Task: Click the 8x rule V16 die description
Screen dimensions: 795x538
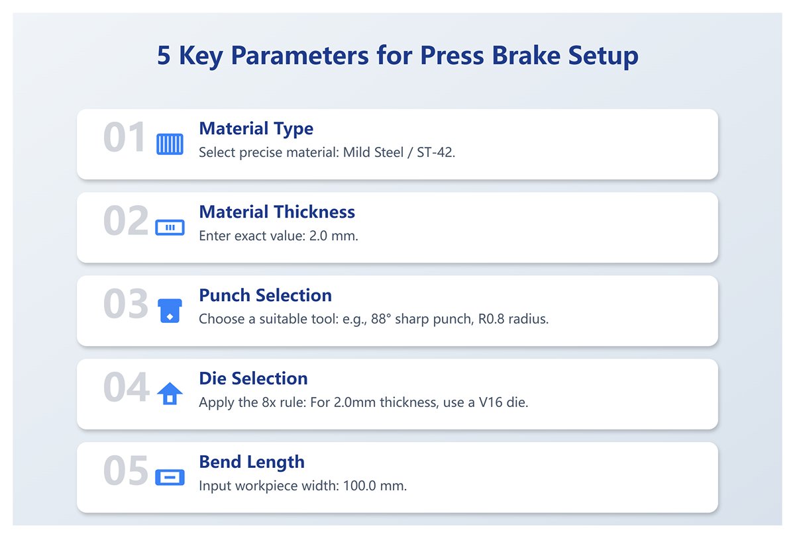Action: pyautogui.click(x=363, y=402)
